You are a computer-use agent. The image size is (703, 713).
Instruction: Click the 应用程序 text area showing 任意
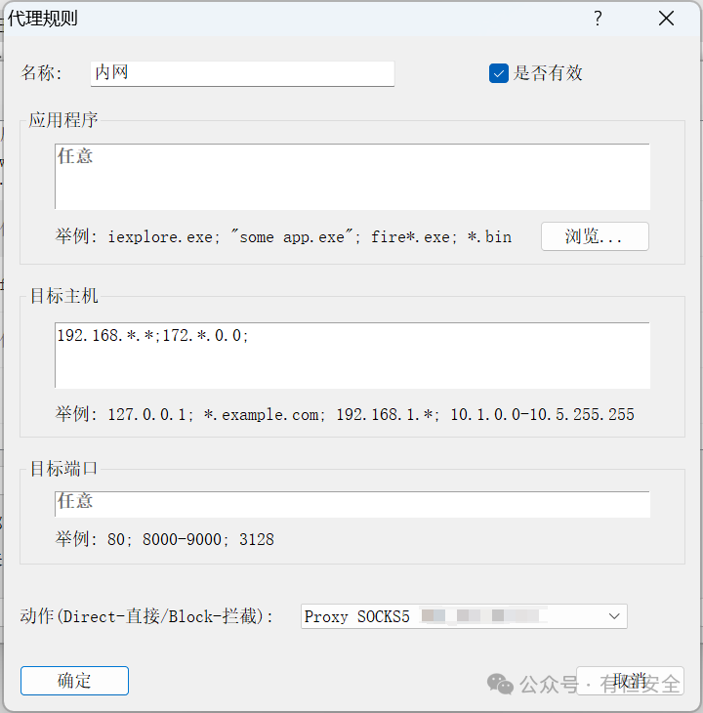[352, 177]
